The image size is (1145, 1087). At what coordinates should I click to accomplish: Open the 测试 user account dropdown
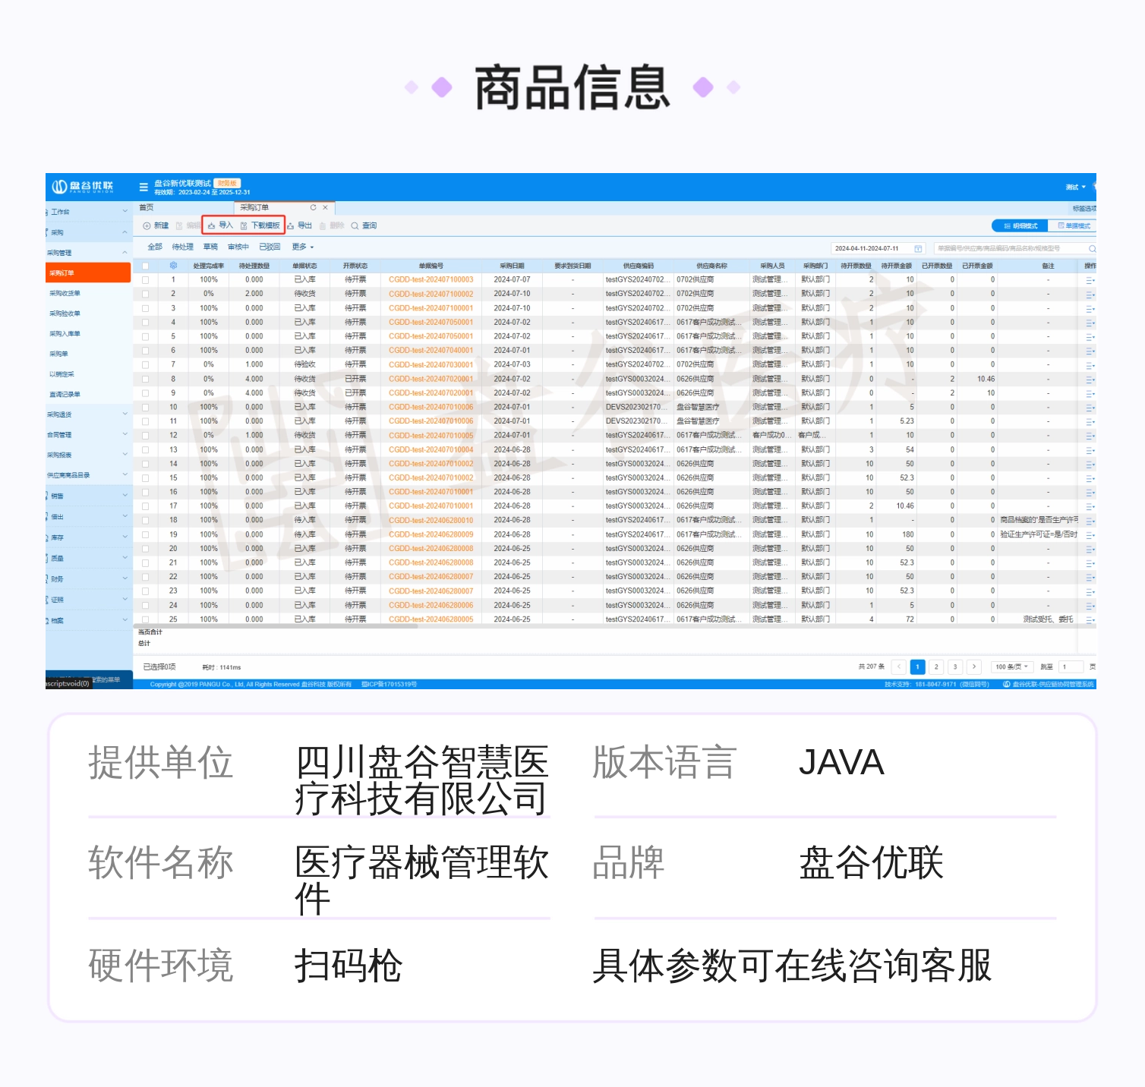(x=1076, y=187)
